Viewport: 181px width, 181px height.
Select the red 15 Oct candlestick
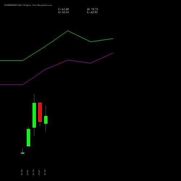tap(40, 112)
